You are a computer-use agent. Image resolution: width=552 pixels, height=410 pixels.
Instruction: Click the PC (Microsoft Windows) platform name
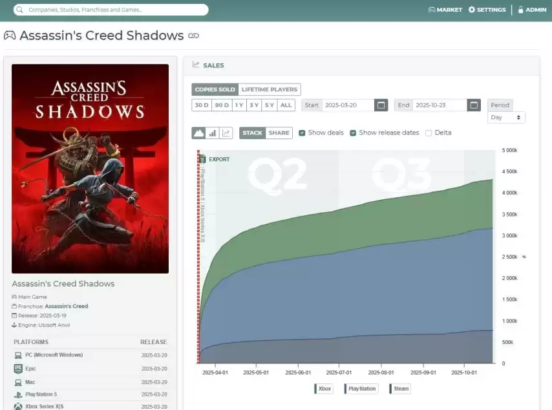[x=54, y=354]
